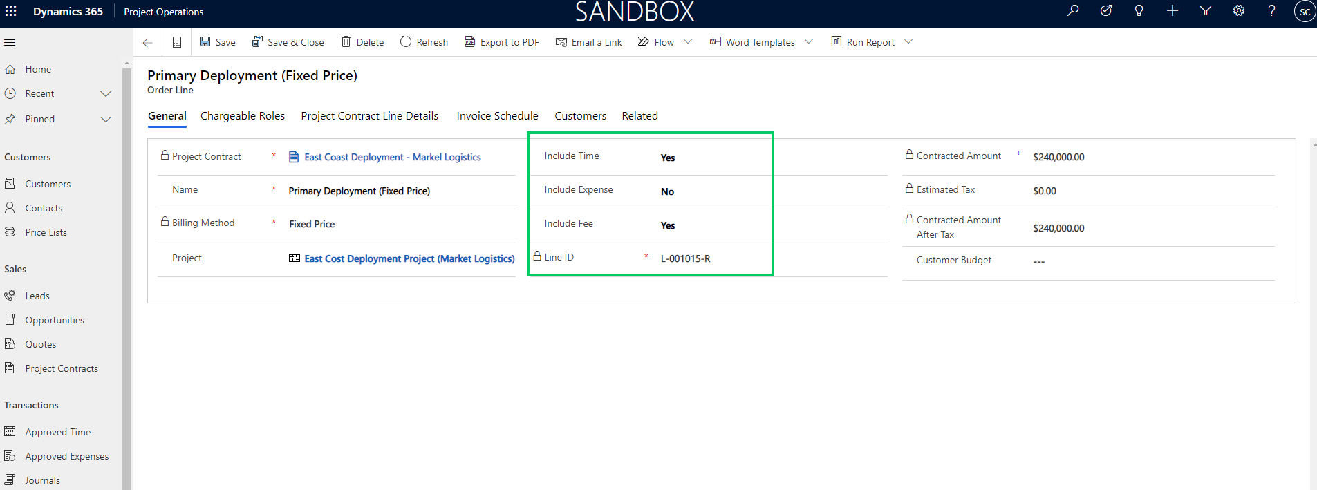Screen dimensions: 1317x490
Task: Toggle the Include Expense value
Action: 667,191
